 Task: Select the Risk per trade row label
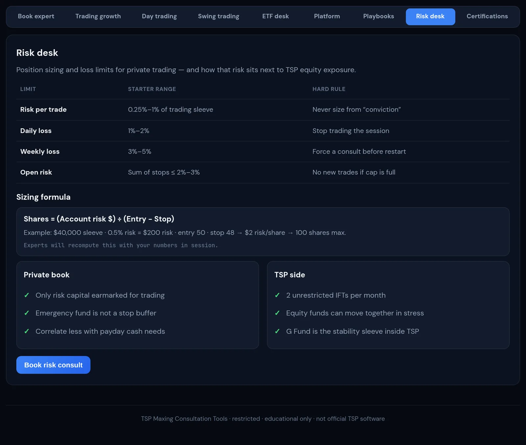tap(43, 110)
